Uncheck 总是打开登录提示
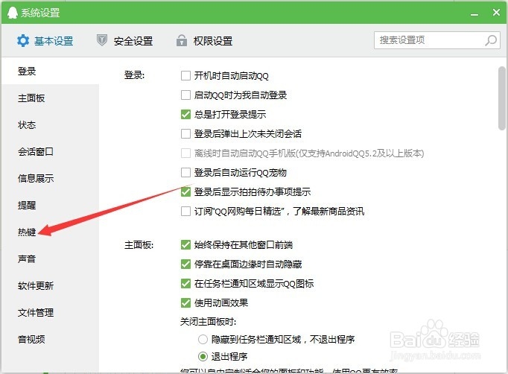The image size is (508, 374). tap(185, 115)
